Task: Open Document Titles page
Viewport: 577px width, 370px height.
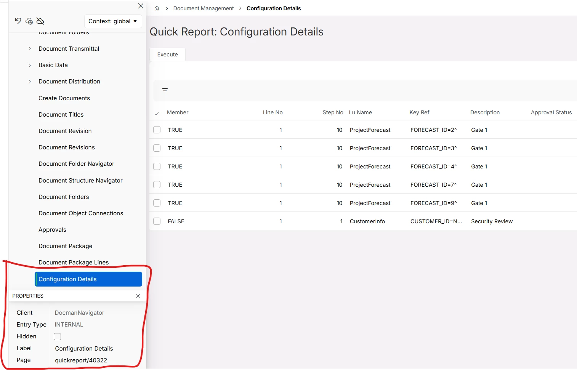Action: pos(61,115)
